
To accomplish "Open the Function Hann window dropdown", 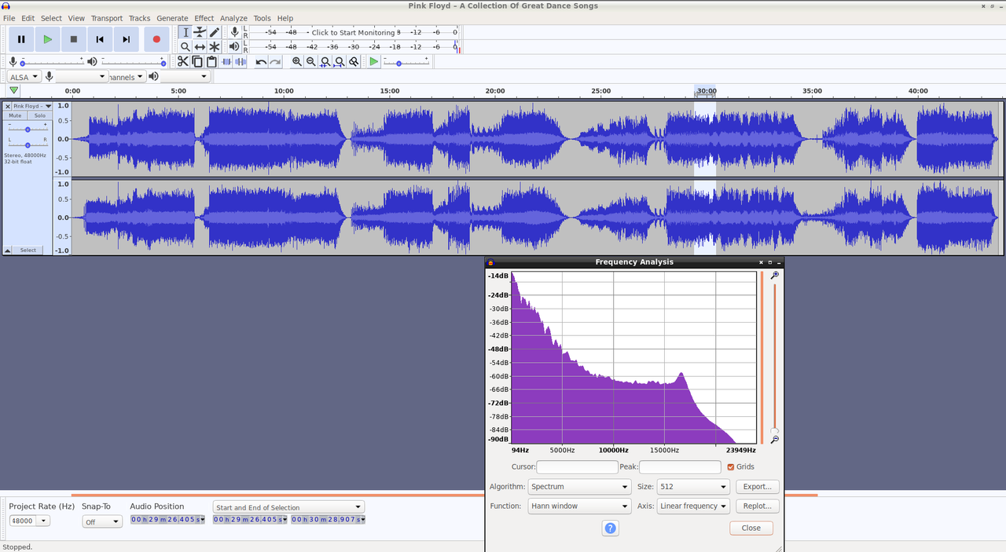I will click(580, 506).
